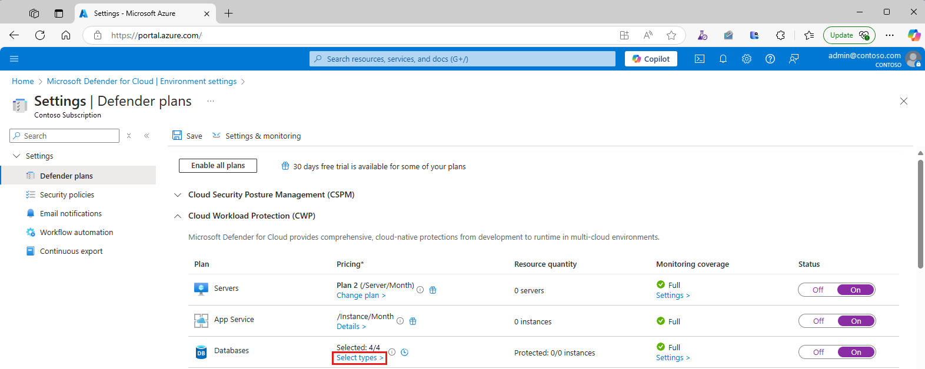This screenshot has height=369, width=925.
Task: Open the Azure portal hamburger menu
Action: point(14,59)
